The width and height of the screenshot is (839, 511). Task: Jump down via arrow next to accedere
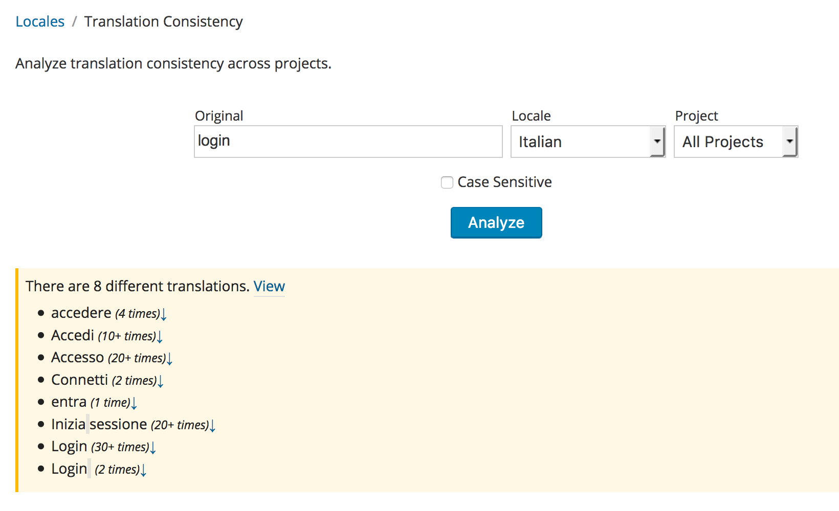tap(164, 314)
